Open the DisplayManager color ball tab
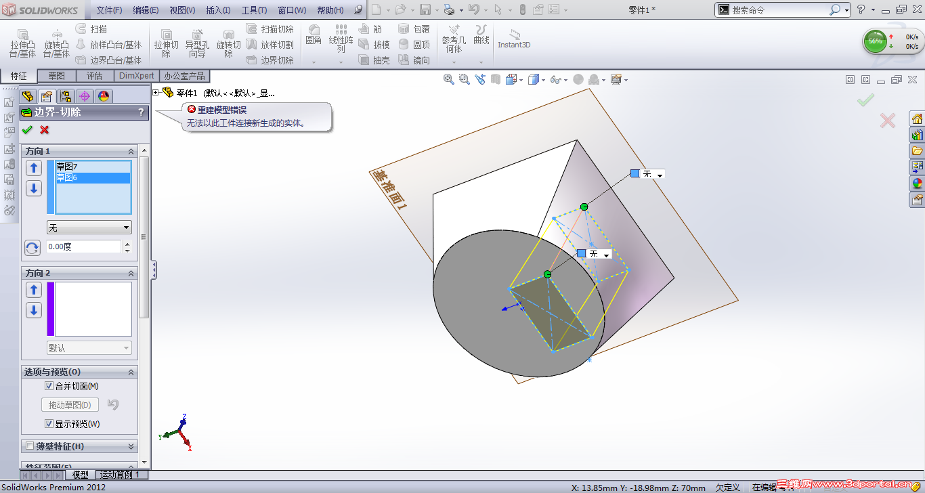925x493 pixels. point(103,96)
